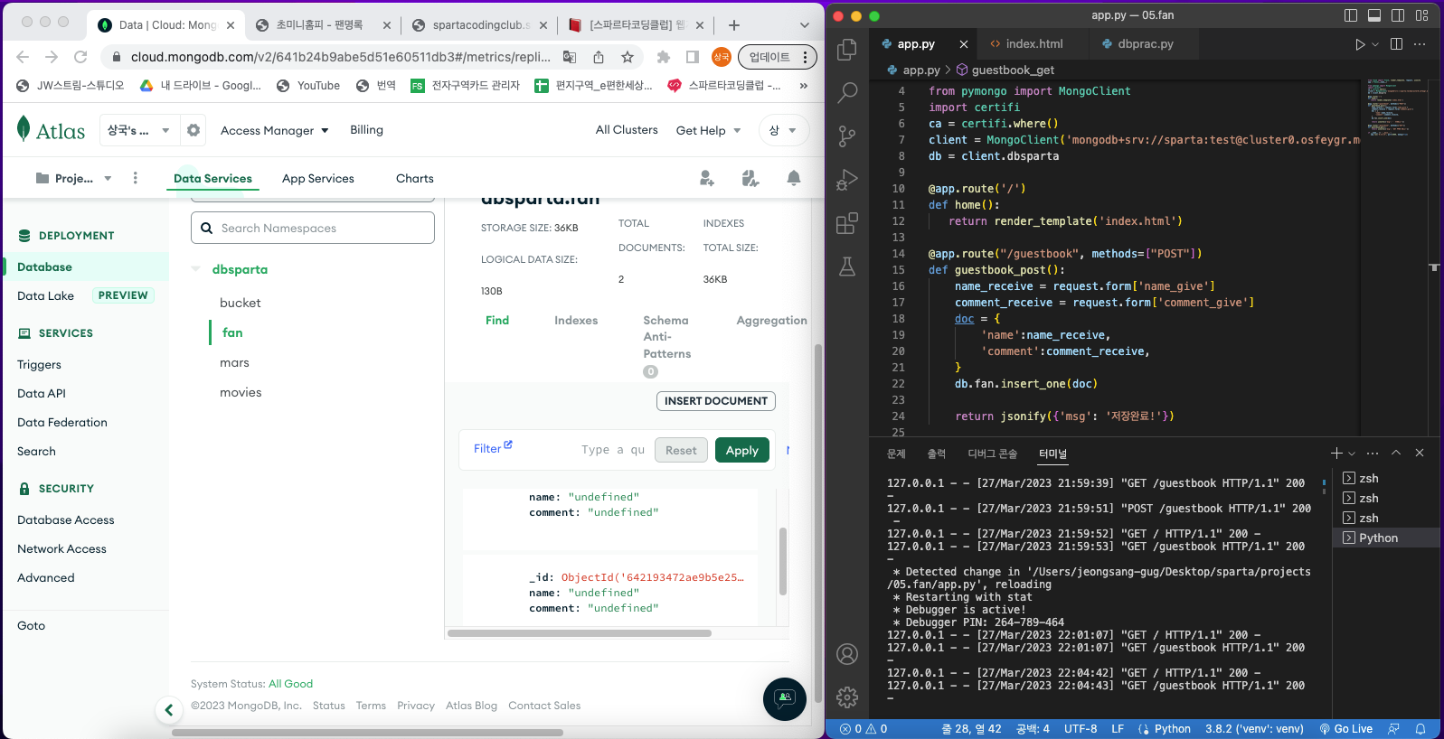
Task: Reload the Atlas page in Chrome
Action: coord(80,57)
